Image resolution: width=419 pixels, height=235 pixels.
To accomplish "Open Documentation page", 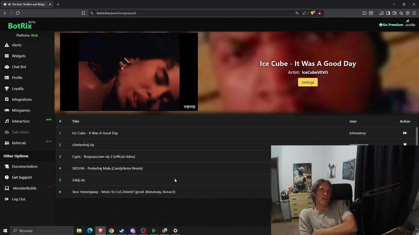I will click(25, 166).
